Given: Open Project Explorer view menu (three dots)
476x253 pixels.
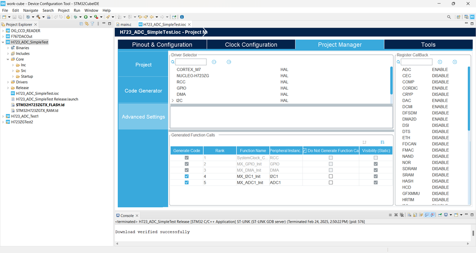Looking at the screenshot, I should [x=98, y=24].
